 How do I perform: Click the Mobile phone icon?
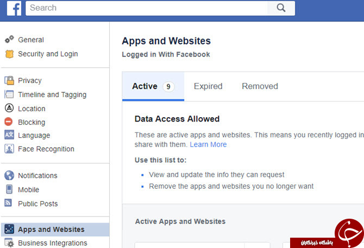pos(9,189)
